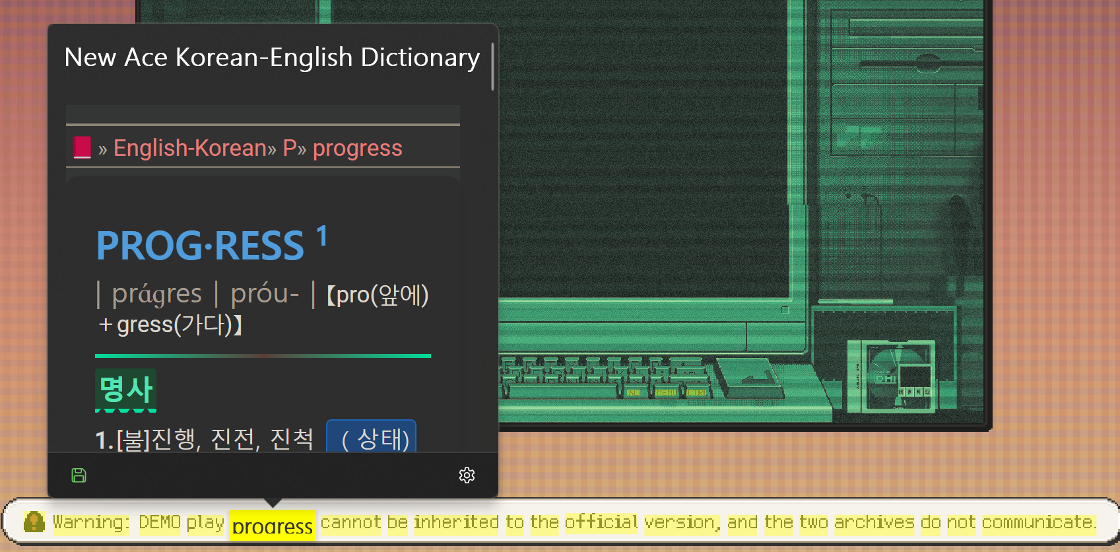Open the P section breadcrumb link
Image resolution: width=1120 pixels, height=552 pixels.
click(x=290, y=148)
